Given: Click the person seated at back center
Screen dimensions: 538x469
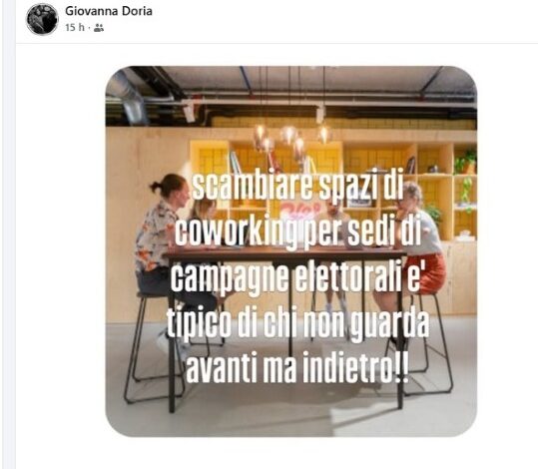Looking at the screenshot, I should (334, 240).
